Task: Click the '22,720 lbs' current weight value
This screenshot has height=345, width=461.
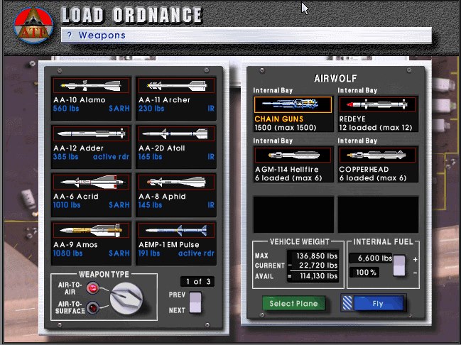Action: [x=318, y=265]
